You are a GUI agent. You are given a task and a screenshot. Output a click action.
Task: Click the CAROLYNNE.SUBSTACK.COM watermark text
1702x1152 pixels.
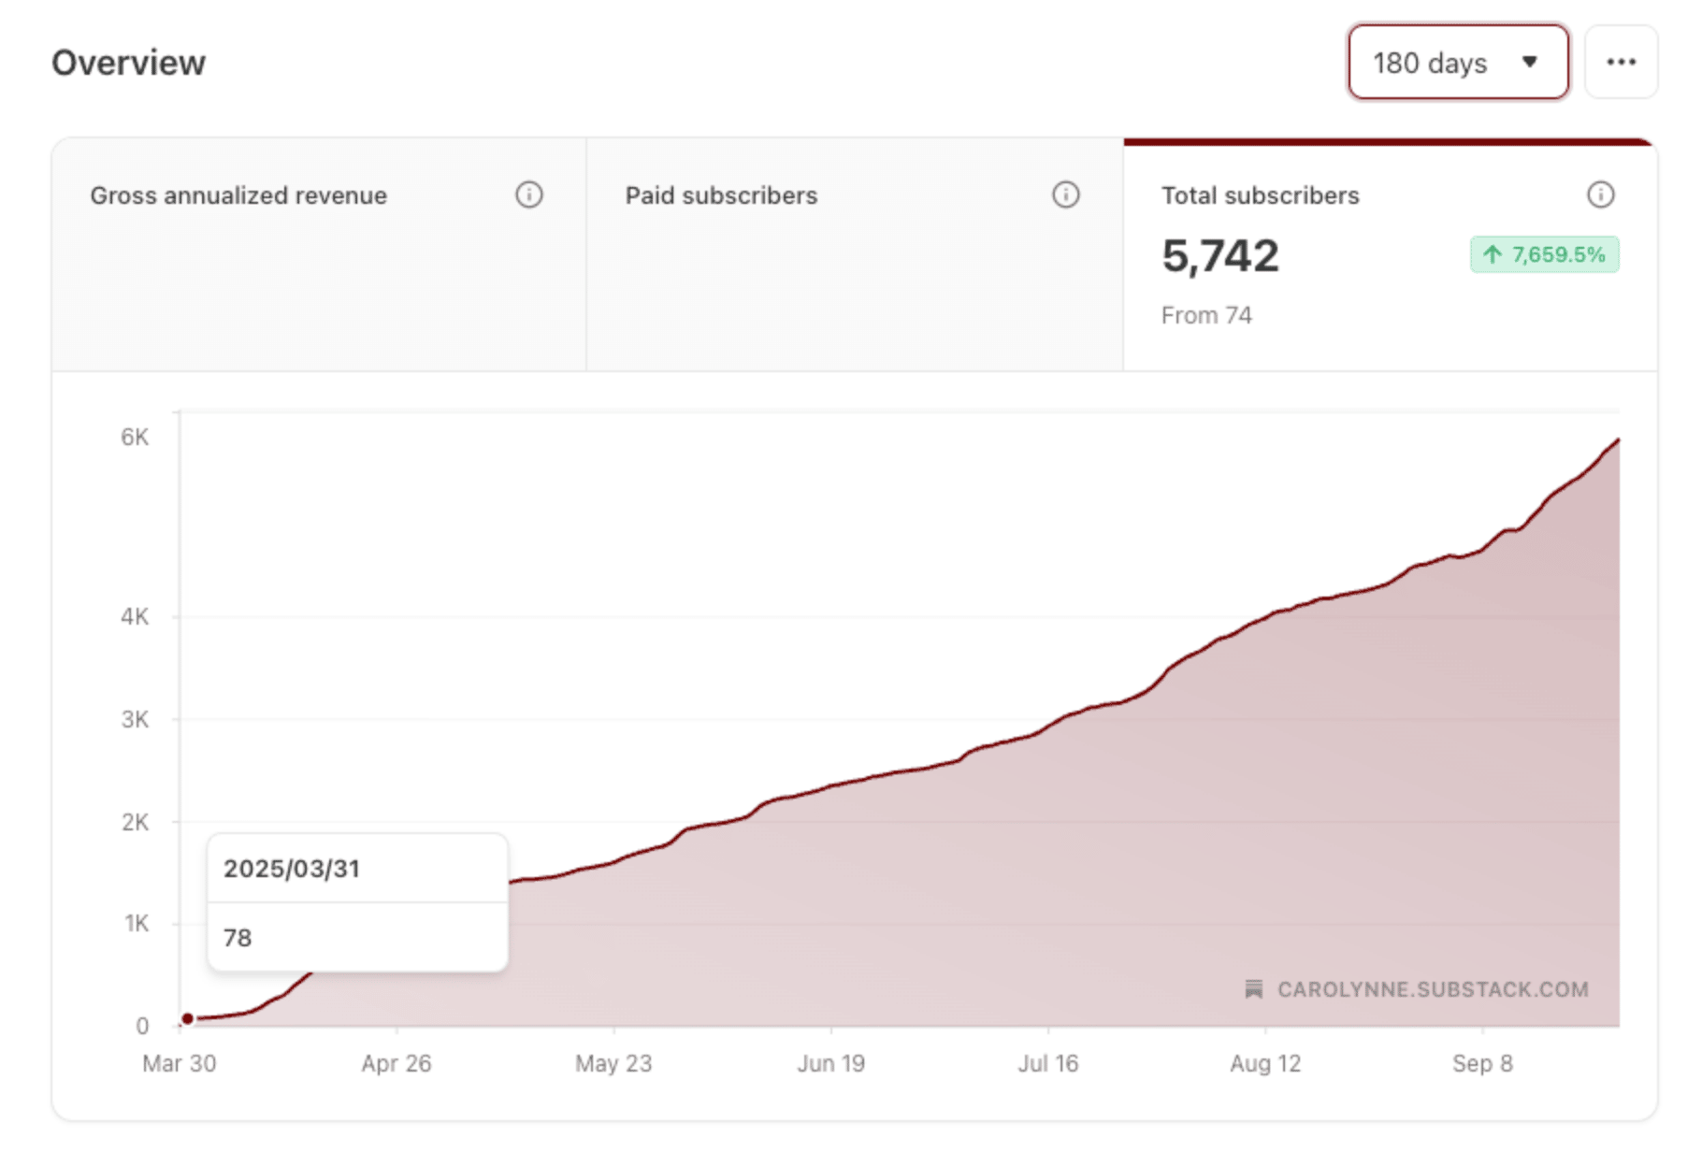1432,989
